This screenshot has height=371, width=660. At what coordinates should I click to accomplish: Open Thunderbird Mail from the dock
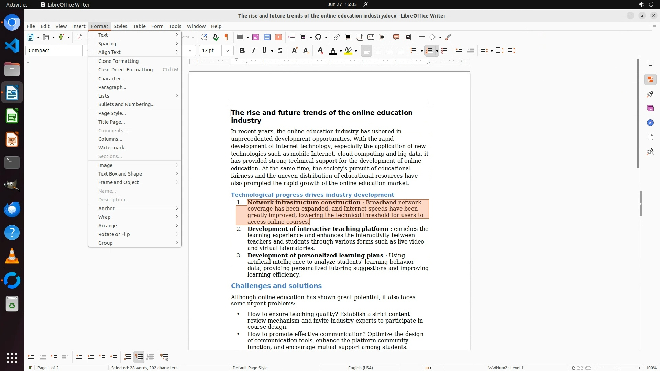tap(12, 209)
